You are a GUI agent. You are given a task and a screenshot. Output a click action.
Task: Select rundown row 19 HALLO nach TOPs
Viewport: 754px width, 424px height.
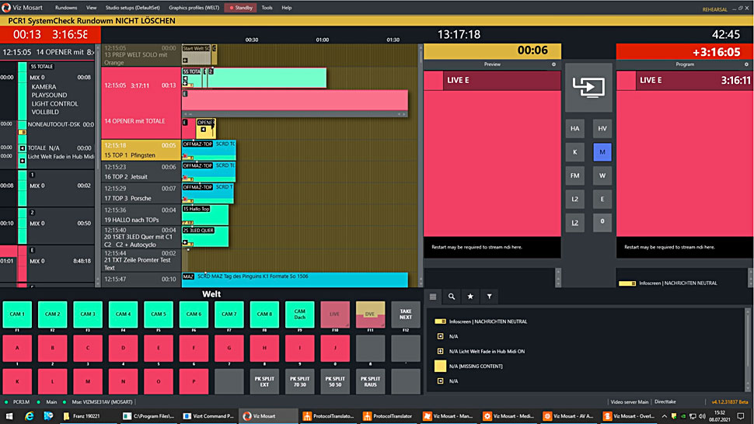[141, 214]
